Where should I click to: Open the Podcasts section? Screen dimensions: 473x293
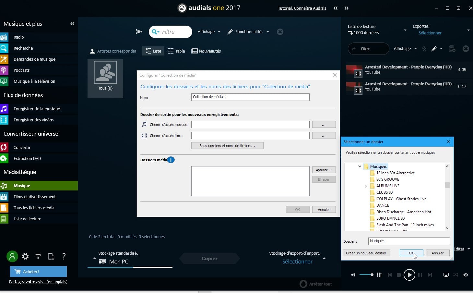point(21,70)
